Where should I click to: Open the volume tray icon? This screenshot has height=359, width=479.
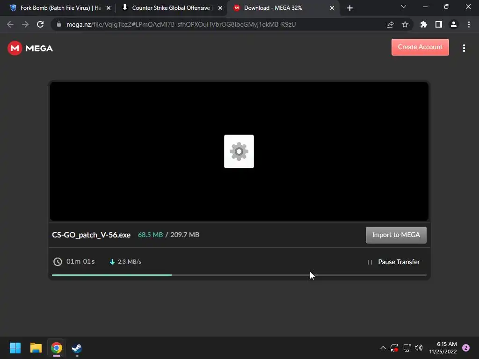(419, 348)
